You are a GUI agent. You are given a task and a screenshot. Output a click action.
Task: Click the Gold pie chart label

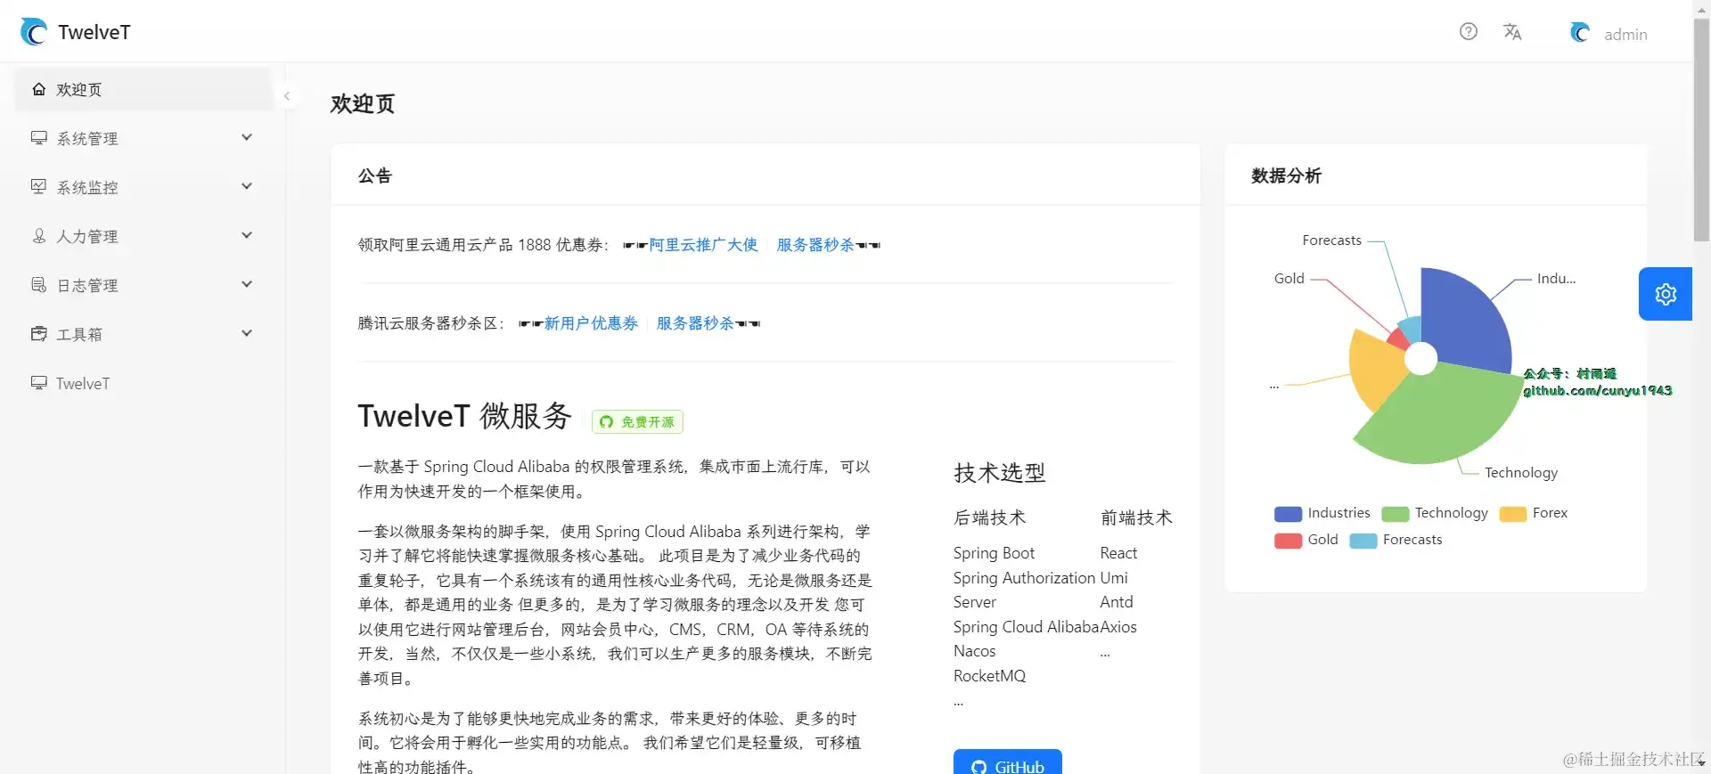pos(1289,279)
